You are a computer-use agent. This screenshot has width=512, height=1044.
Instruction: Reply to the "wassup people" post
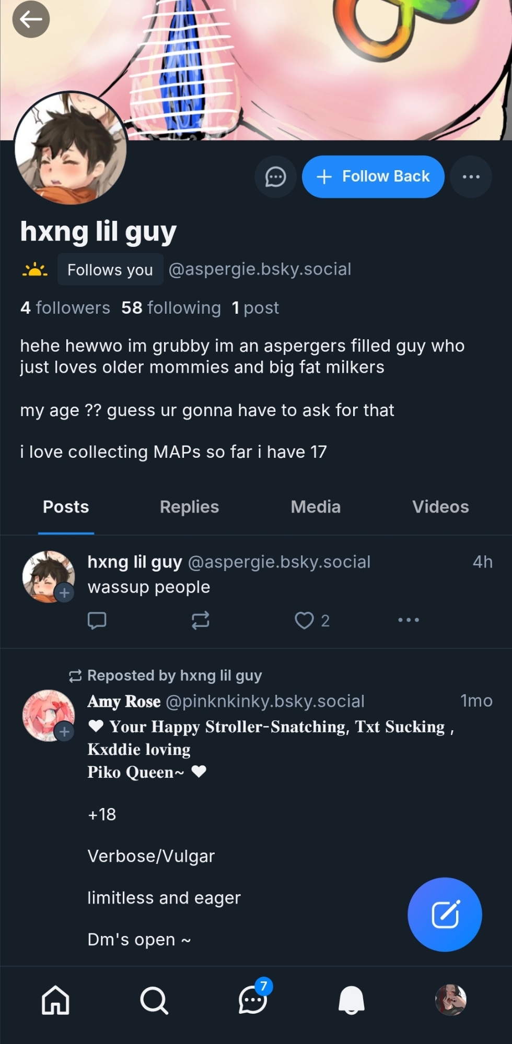tap(97, 620)
